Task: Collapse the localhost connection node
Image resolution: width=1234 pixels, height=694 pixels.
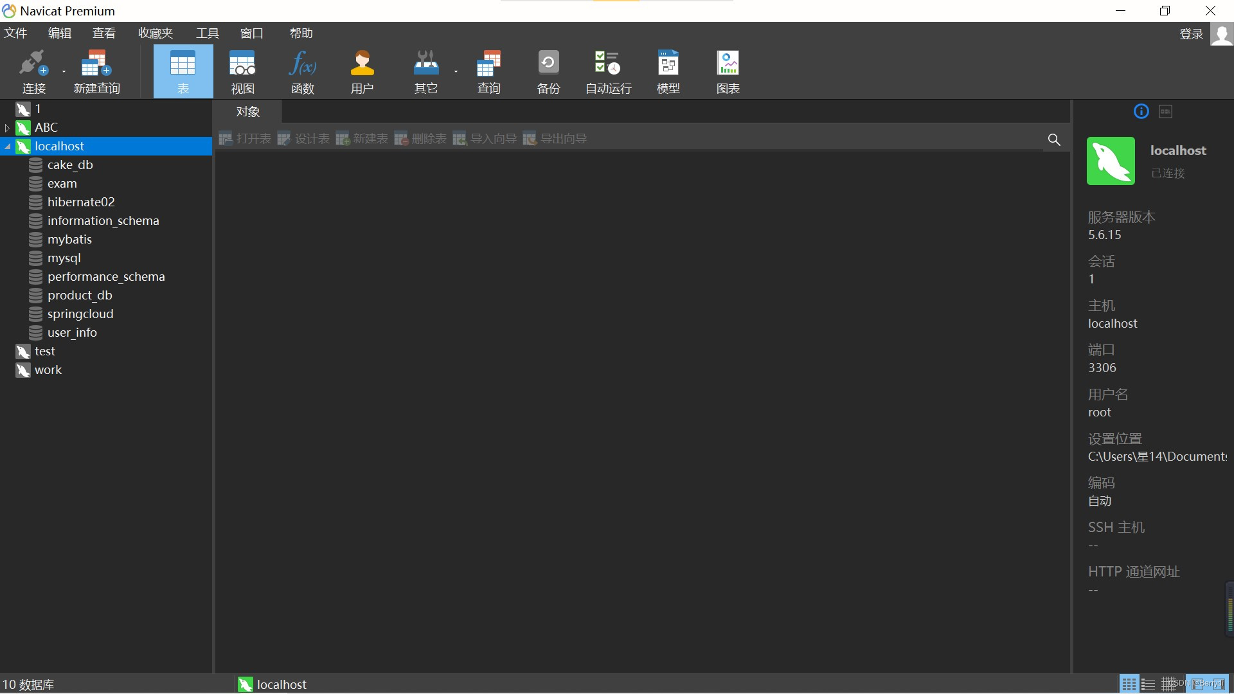Action: pos(7,146)
